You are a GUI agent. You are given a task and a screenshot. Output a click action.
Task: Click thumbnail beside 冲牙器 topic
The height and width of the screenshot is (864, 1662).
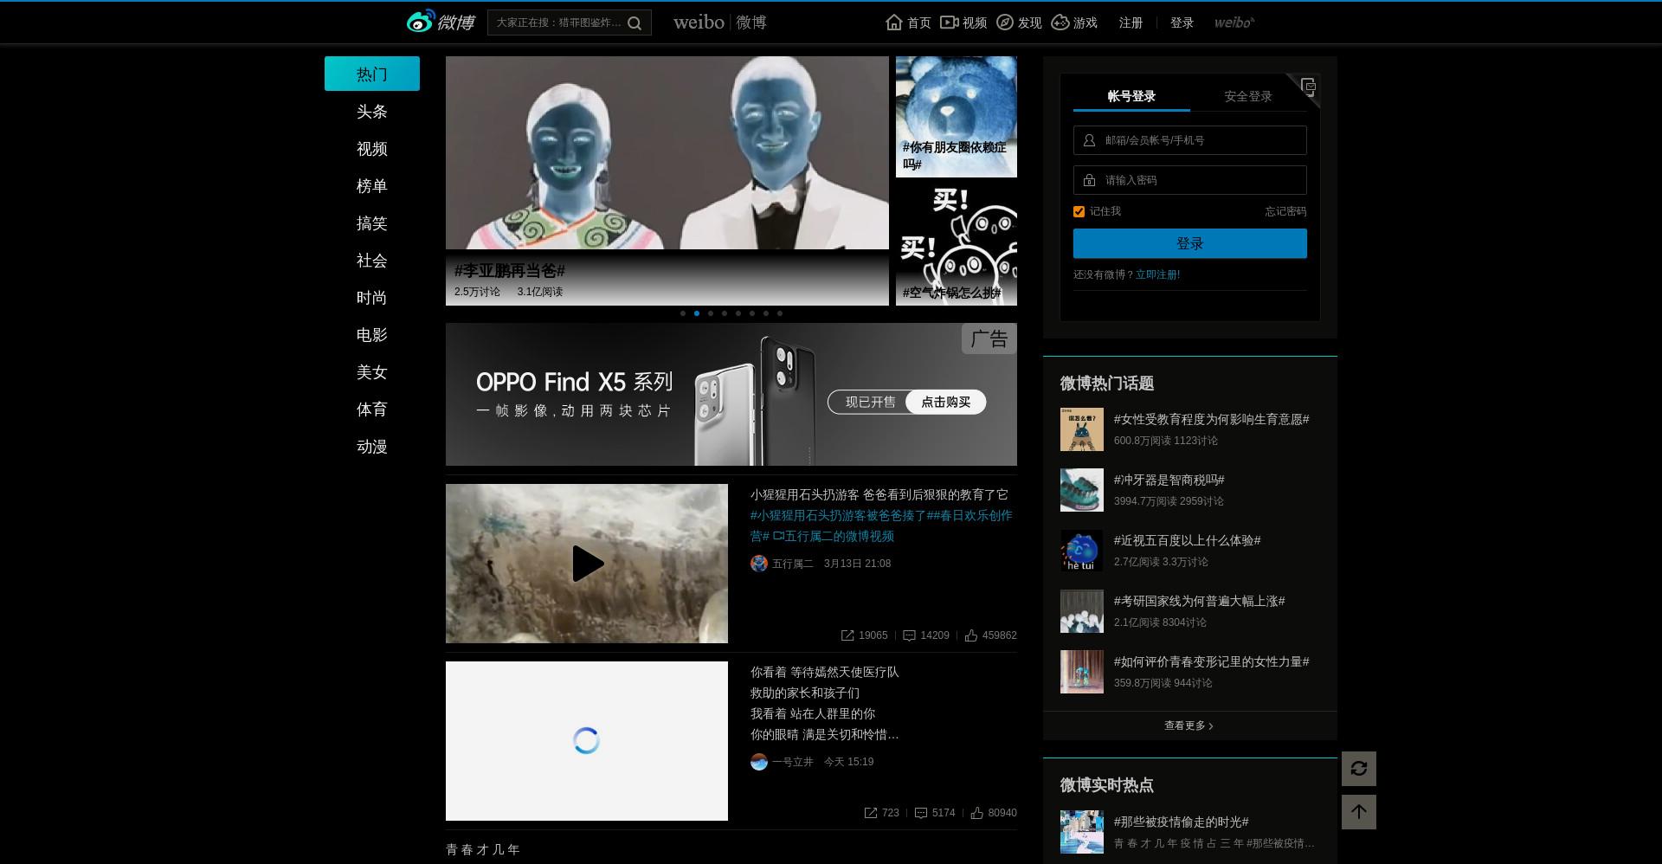1082,490
